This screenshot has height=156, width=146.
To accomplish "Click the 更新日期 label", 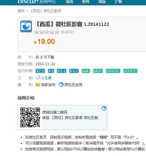I will click(25, 64).
